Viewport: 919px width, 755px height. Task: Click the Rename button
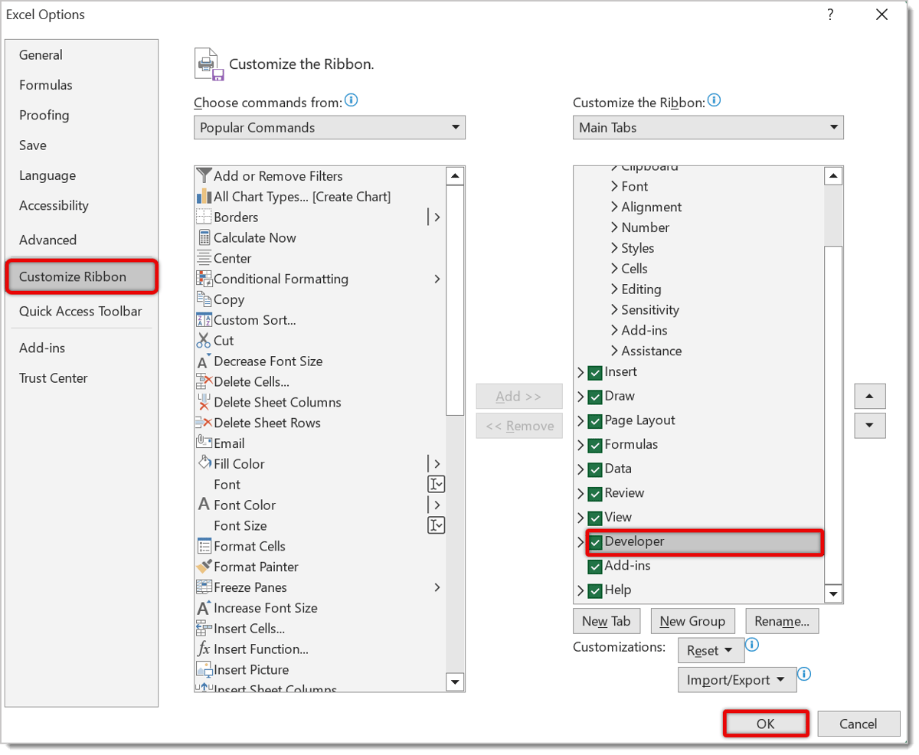pos(782,621)
